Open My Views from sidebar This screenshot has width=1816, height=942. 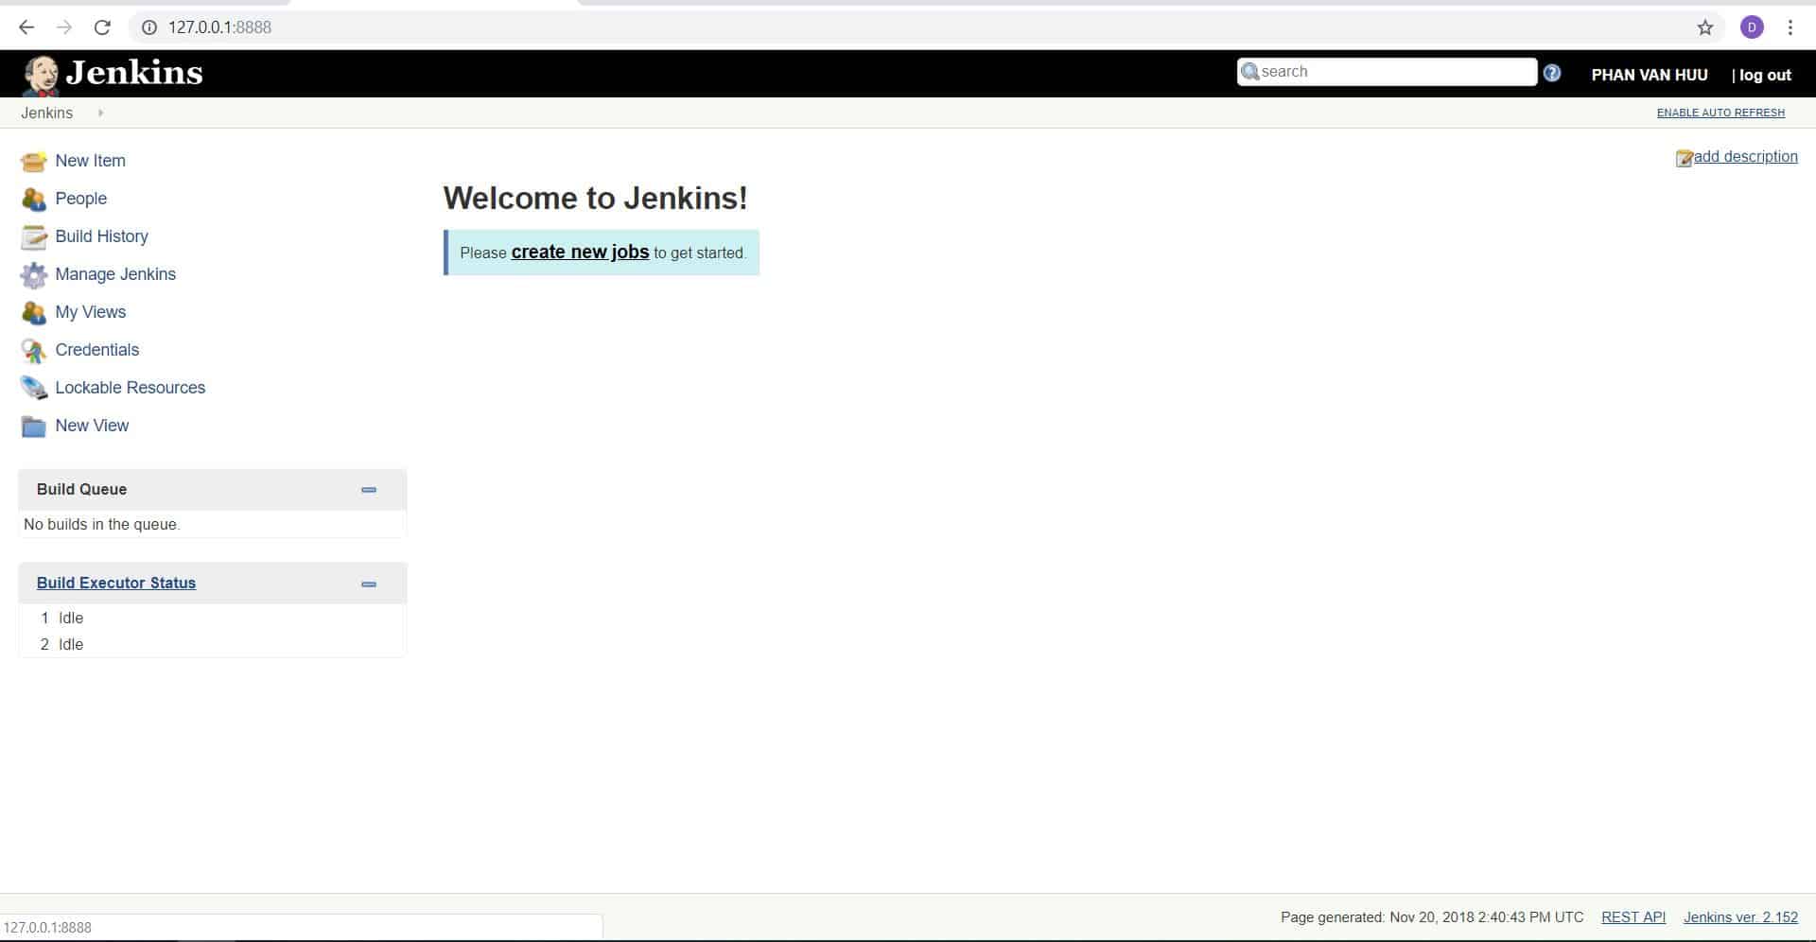coord(90,312)
